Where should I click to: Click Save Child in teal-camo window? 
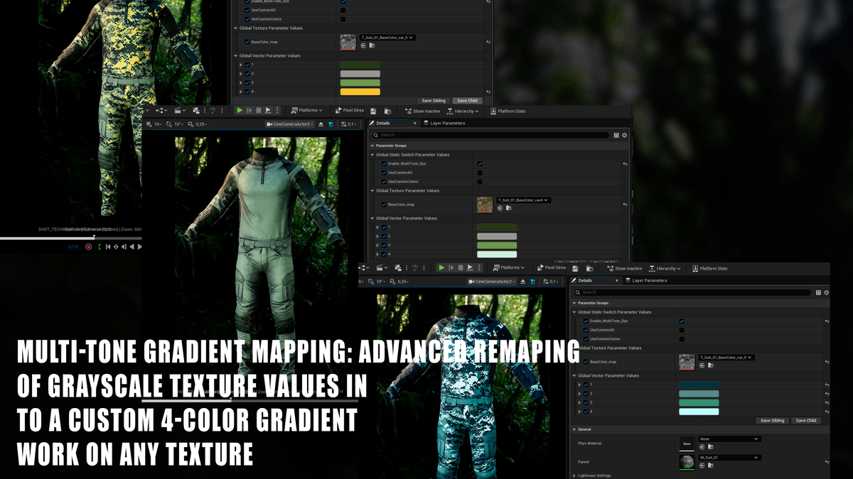coord(806,421)
